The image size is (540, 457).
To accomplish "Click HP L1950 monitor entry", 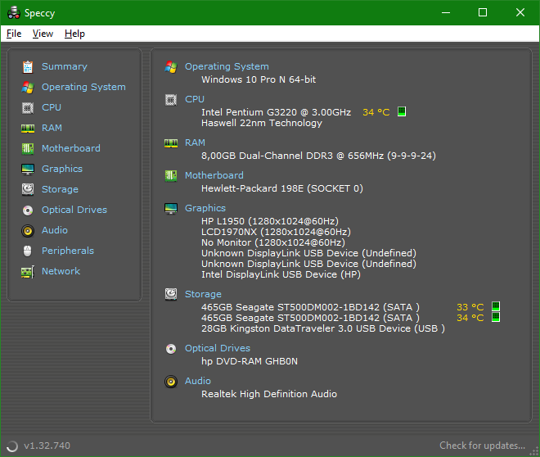I will pyautogui.click(x=270, y=221).
